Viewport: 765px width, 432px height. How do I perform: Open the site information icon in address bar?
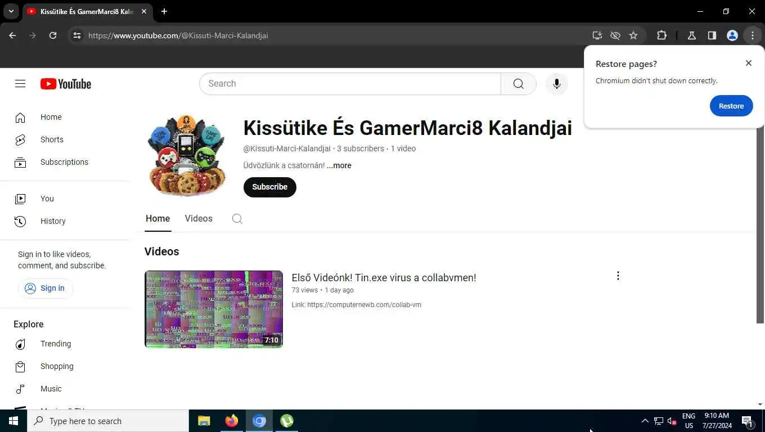click(x=77, y=35)
